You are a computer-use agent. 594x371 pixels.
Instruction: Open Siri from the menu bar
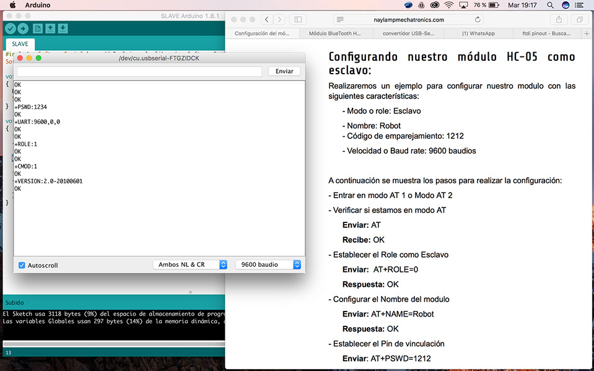point(566,5)
